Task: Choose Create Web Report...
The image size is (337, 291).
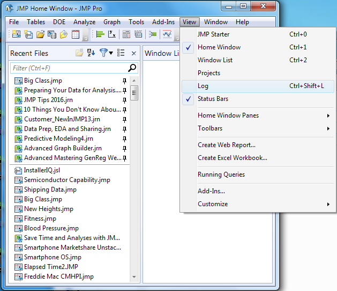Action: point(258,145)
